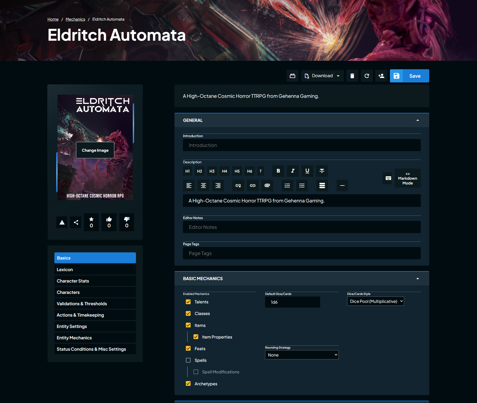Click the trash delete icon
This screenshot has width=477, height=403.
(352, 76)
